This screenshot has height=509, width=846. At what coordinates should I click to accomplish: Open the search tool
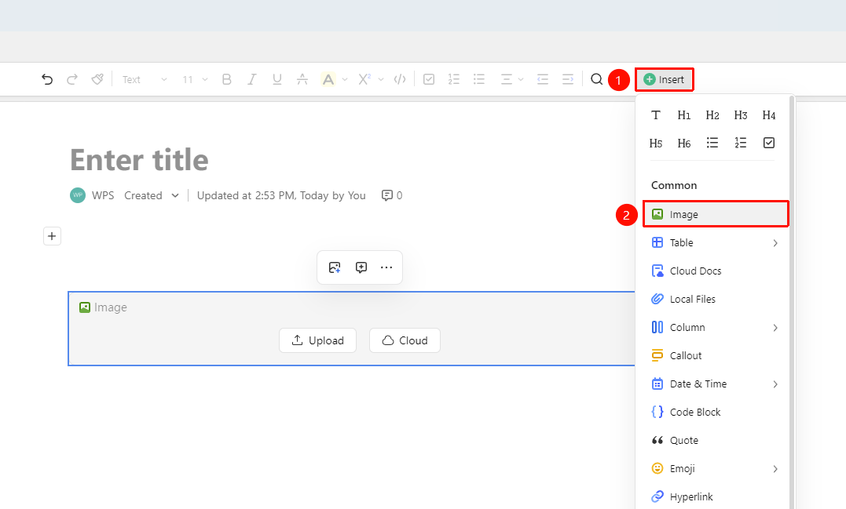tap(597, 80)
